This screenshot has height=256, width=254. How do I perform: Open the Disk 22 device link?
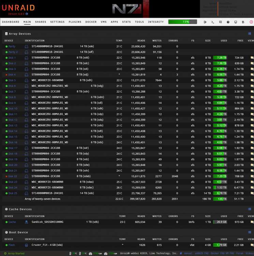[x=13, y=176]
